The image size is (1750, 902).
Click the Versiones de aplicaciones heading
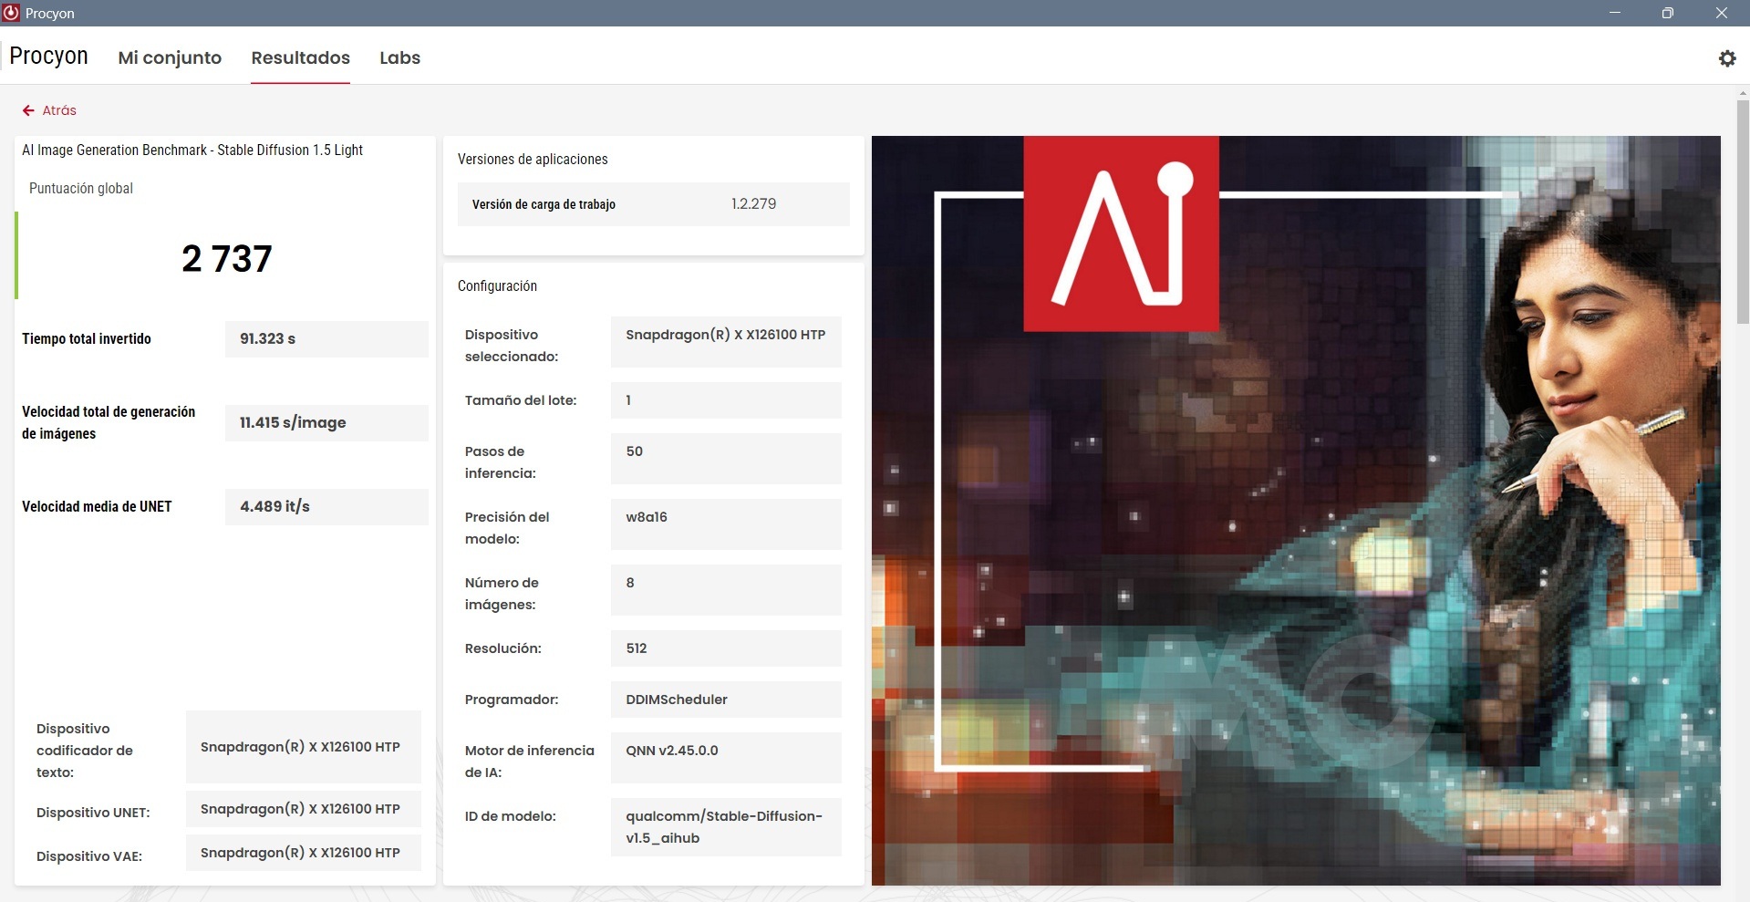pyautogui.click(x=533, y=160)
